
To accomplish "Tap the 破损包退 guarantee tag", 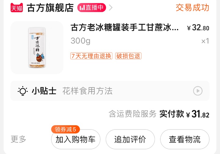I will (128, 56).
